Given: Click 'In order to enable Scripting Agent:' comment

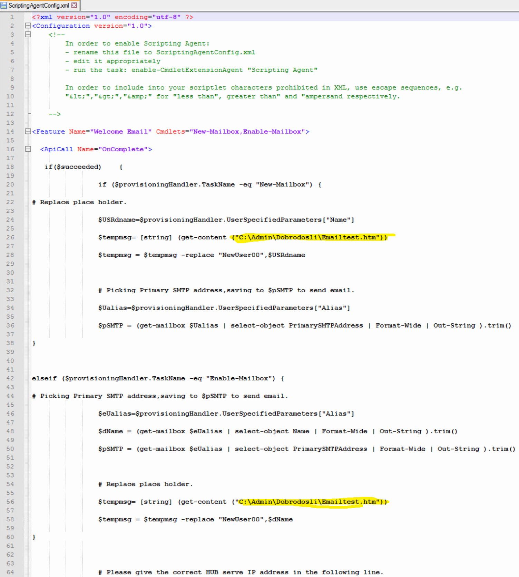Looking at the screenshot, I should point(137,44).
